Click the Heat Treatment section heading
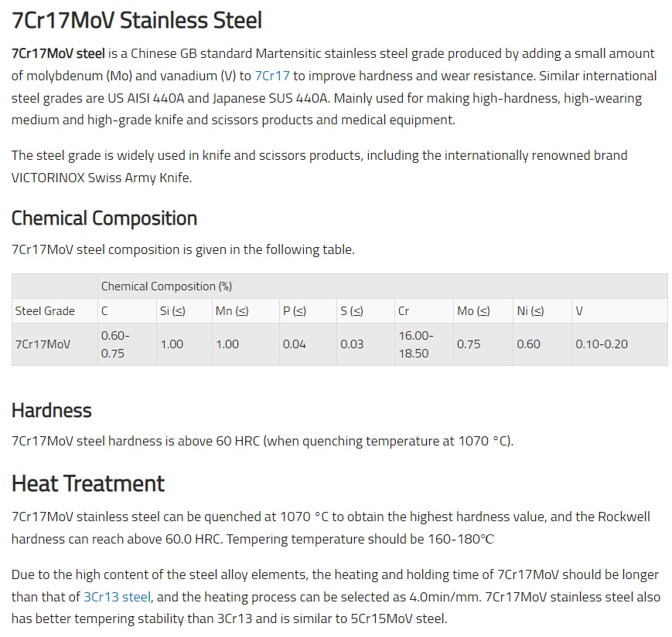 (x=88, y=484)
